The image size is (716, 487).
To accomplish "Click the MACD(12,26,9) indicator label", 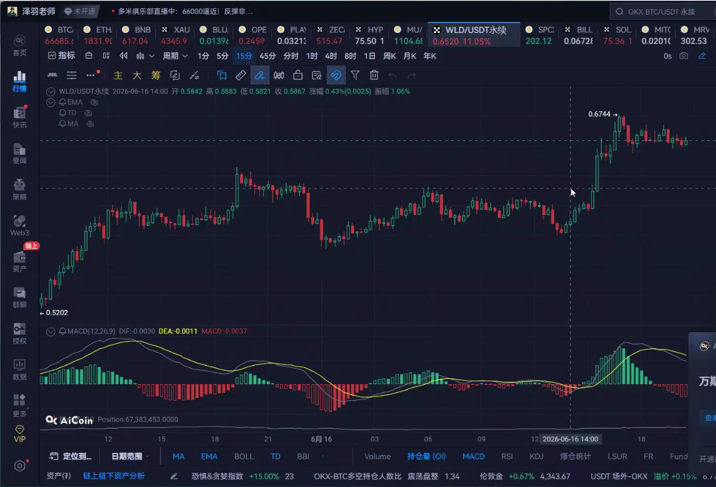I will 91,331.
